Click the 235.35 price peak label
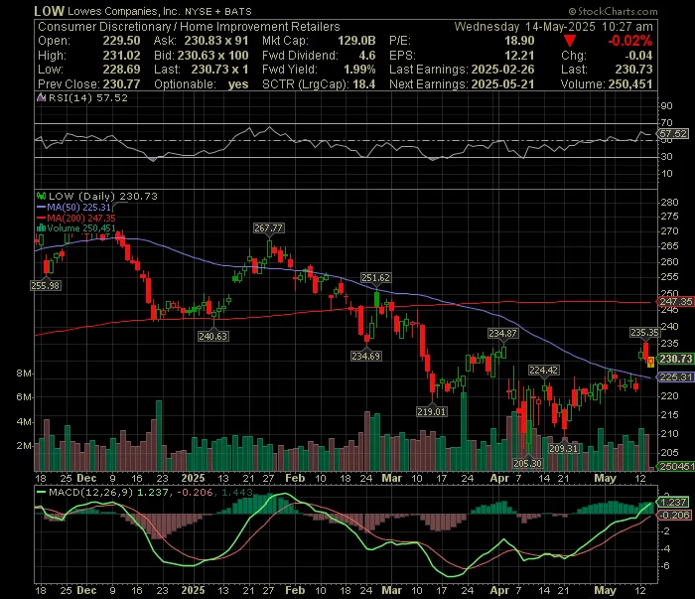The image size is (695, 599). tap(644, 332)
